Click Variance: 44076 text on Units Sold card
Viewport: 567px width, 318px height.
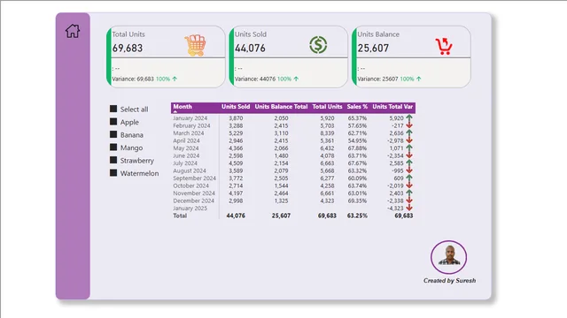(255, 79)
